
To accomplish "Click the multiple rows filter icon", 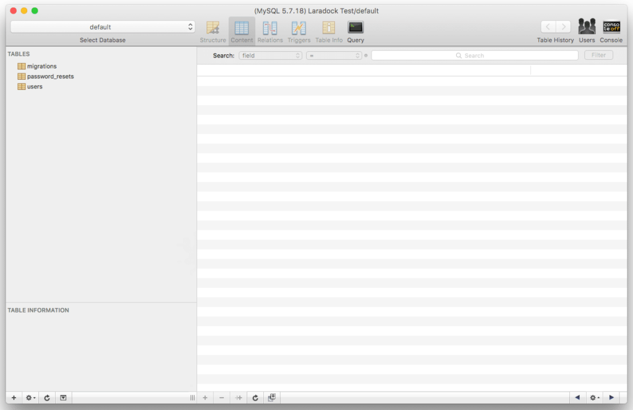I will tap(272, 398).
